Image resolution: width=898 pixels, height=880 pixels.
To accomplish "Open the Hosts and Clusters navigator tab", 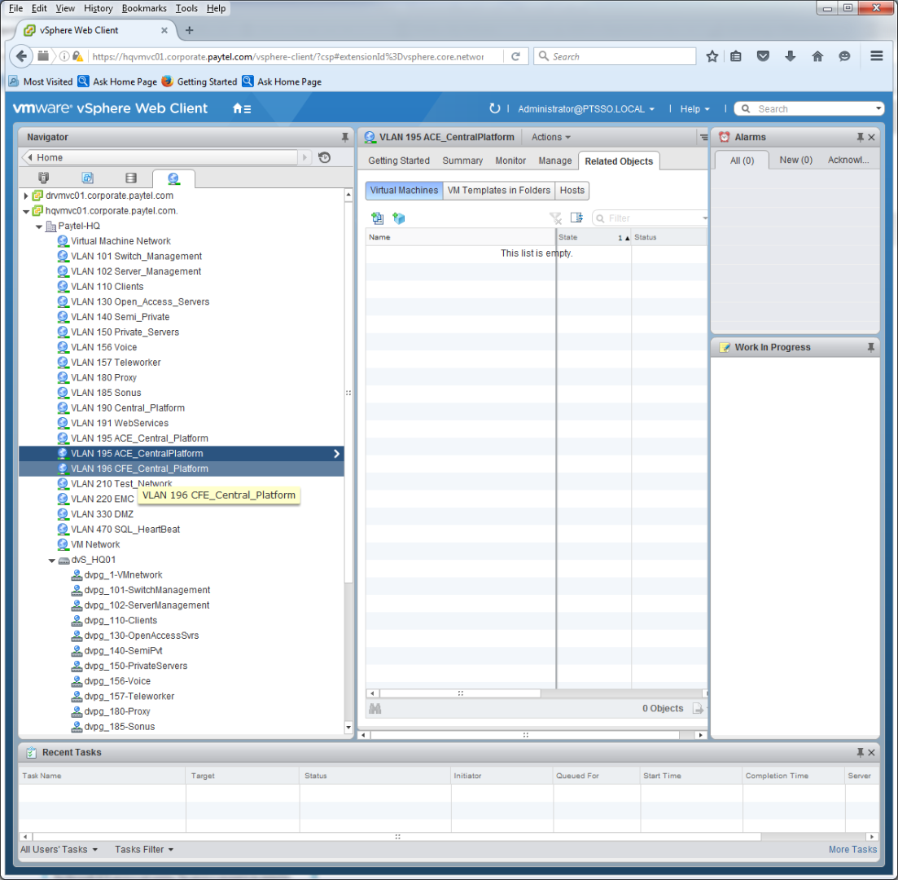I will 43,178.
